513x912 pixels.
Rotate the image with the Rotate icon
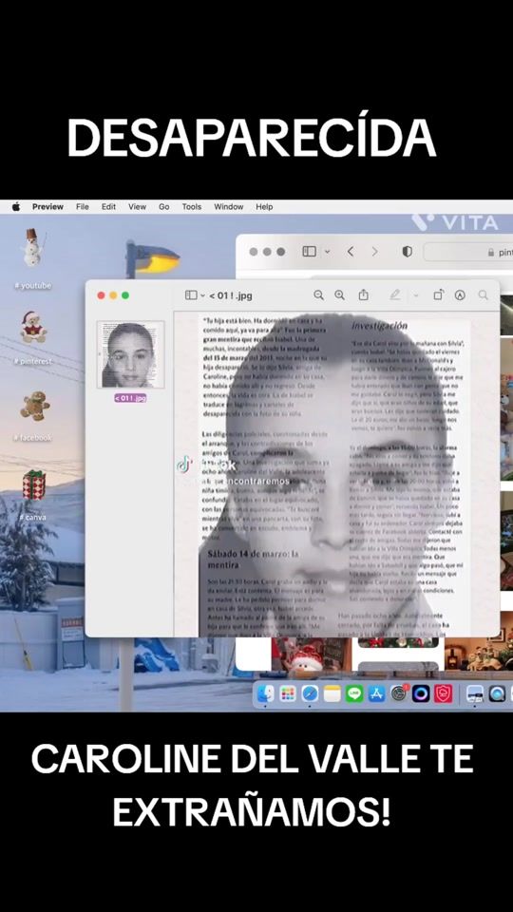pyautogui.click(x=438, y=294)
